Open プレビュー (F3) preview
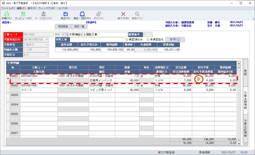Image resolution: width=255 pixels, height=155 pixels. pyautogui.click(x=23, y=14)
